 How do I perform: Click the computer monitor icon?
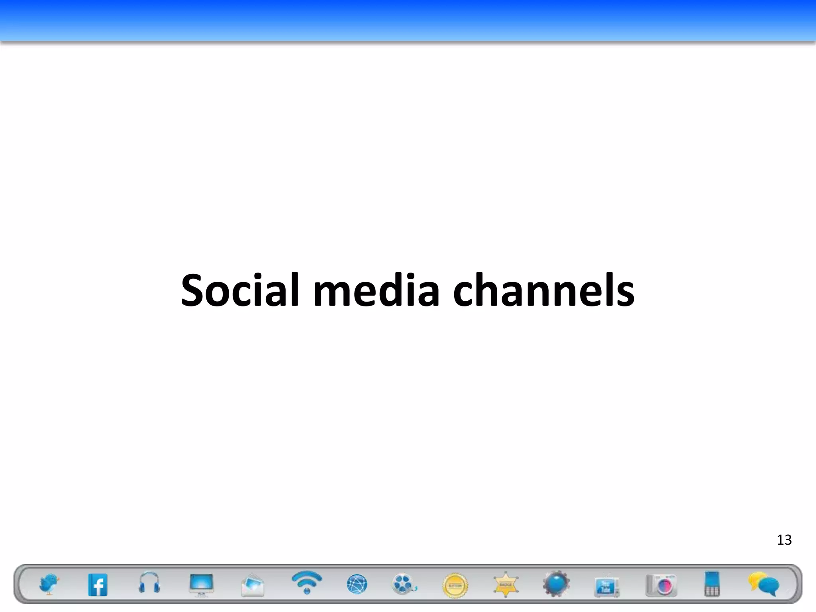point(201,585)
